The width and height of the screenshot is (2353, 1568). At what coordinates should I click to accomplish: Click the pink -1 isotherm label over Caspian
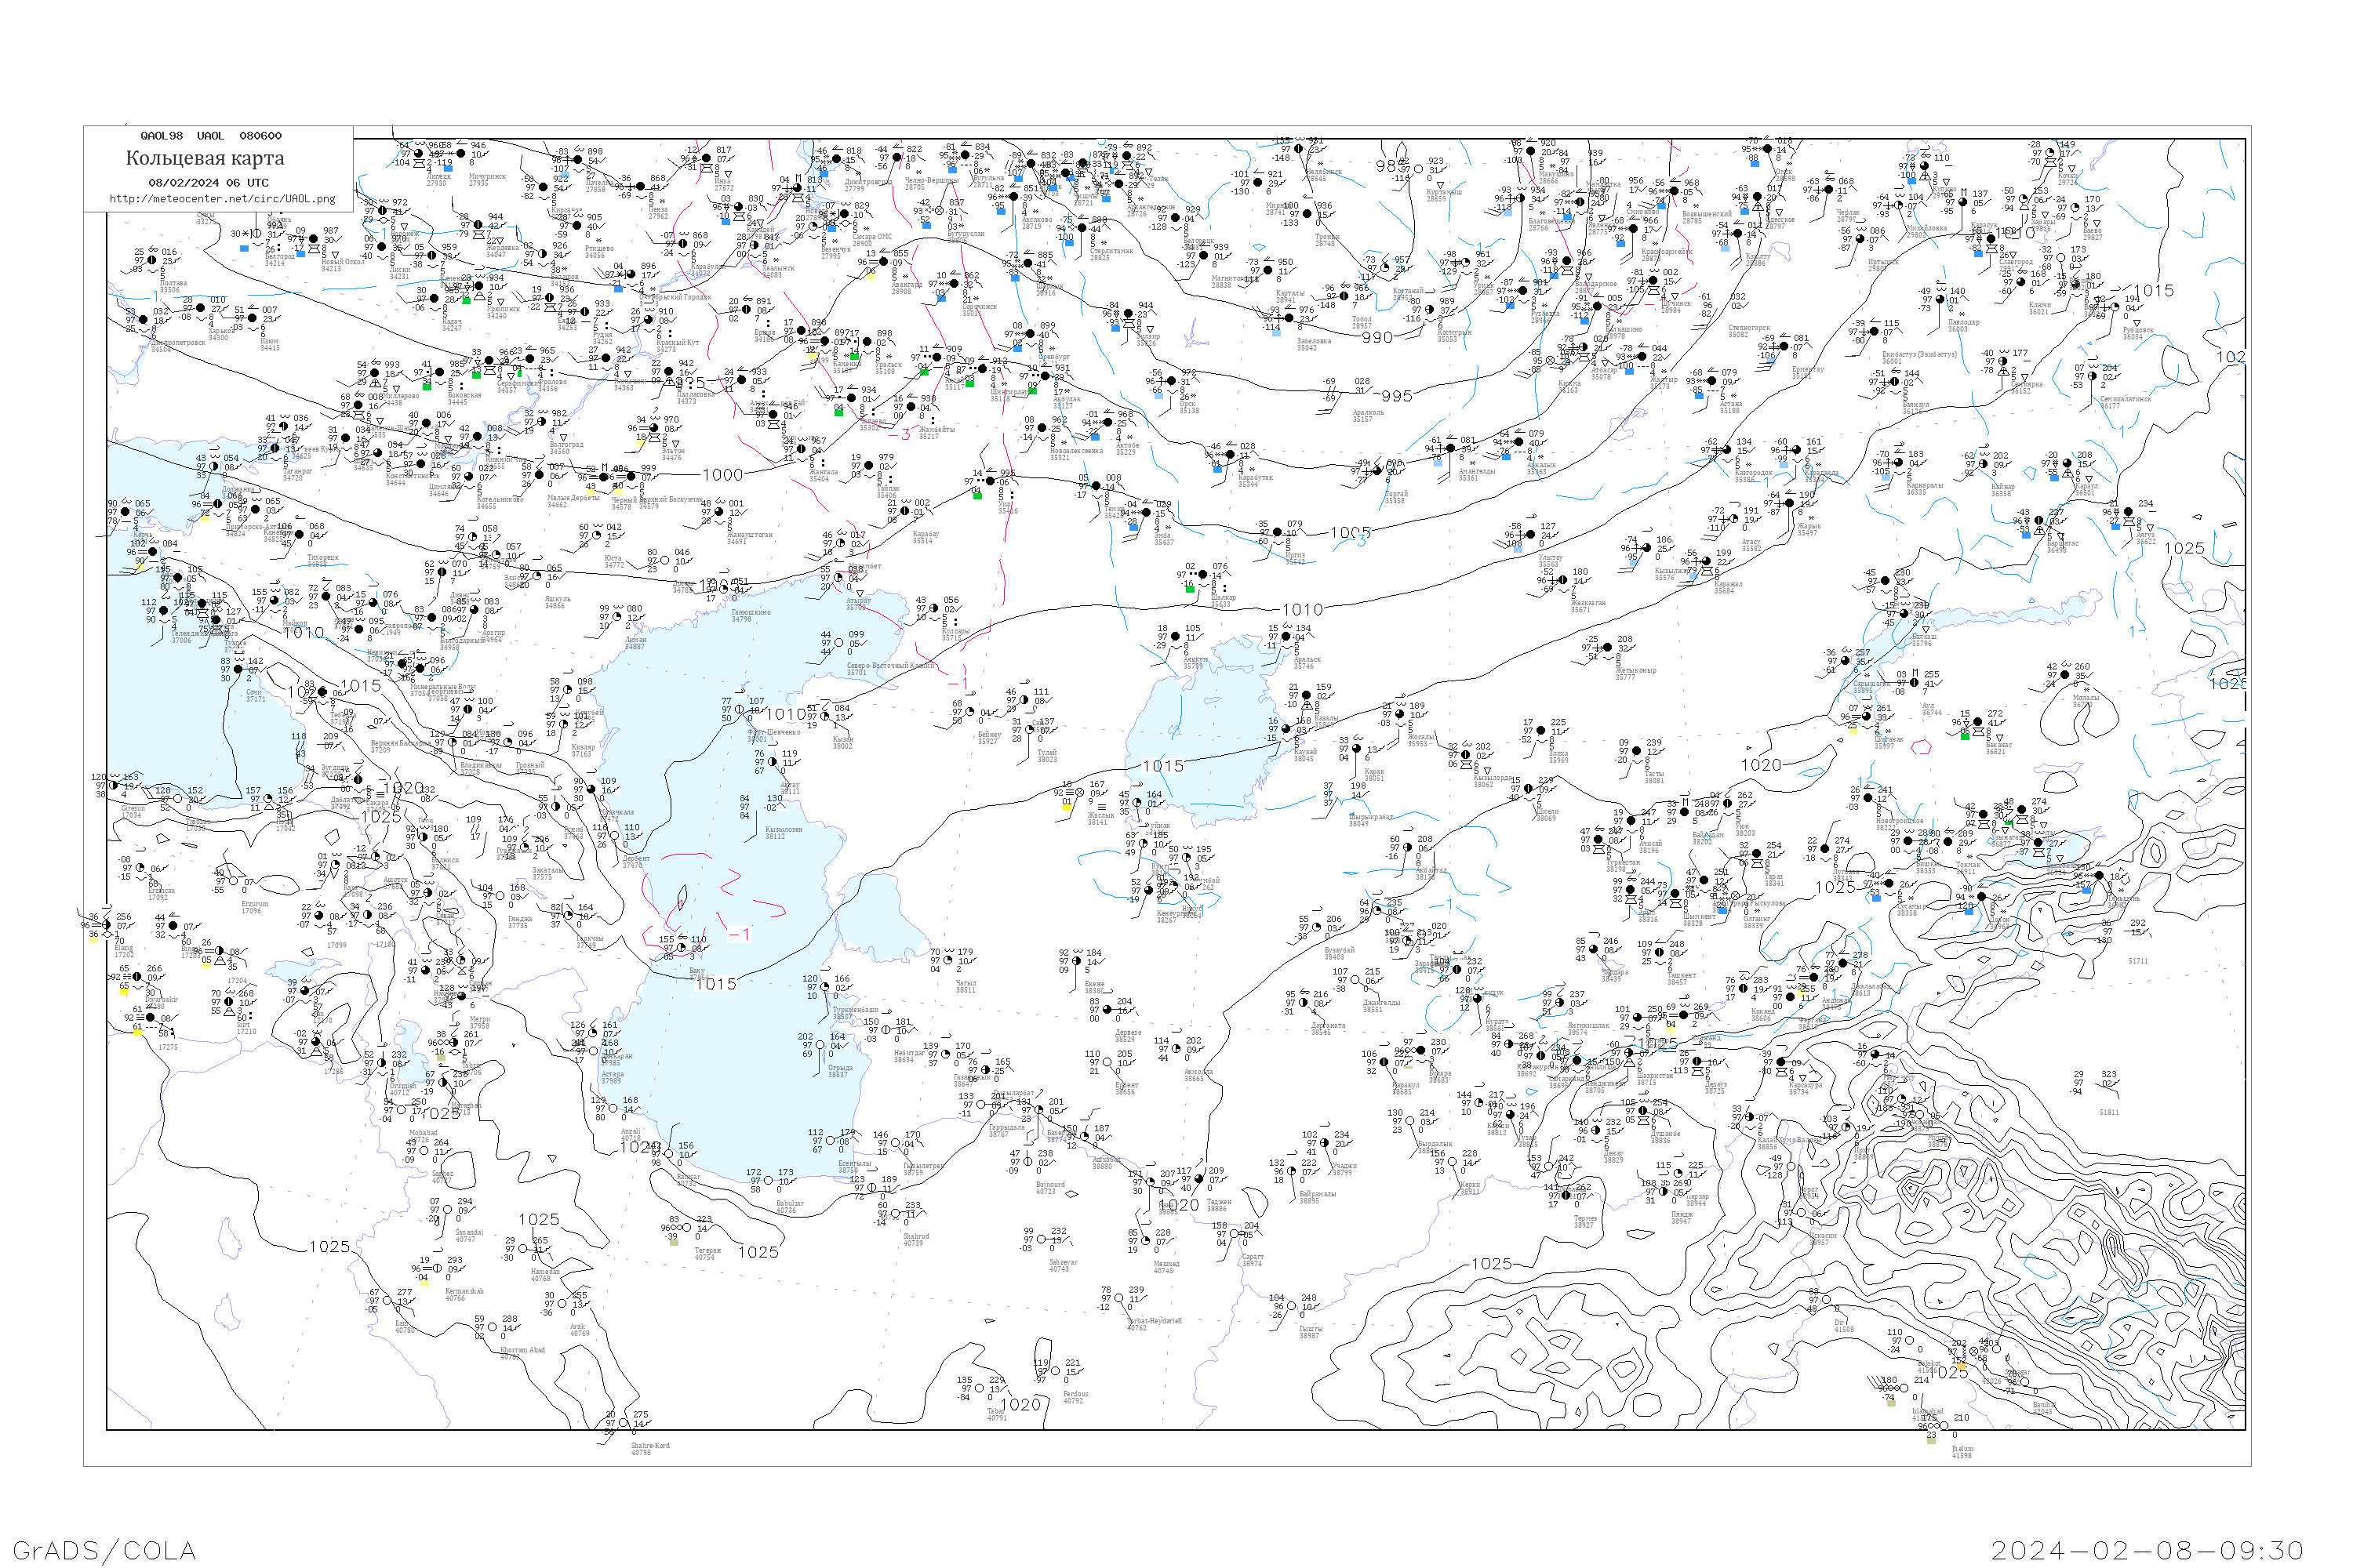click(x=740, y=934)
